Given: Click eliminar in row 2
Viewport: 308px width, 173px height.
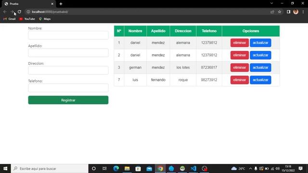Looking at the screenshot, I should click(240, 55).
